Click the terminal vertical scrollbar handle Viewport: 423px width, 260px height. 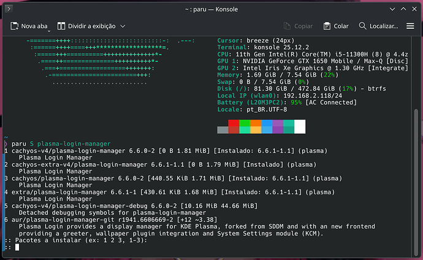click(x=416, y=182)
